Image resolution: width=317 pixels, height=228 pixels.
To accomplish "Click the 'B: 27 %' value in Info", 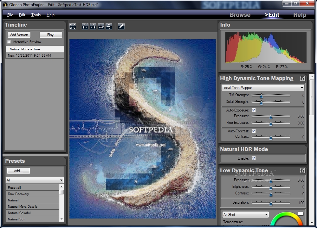I will (x=282, y=66).
